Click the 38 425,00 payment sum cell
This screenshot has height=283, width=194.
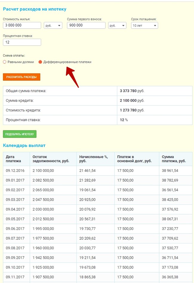tap(170, 200)
